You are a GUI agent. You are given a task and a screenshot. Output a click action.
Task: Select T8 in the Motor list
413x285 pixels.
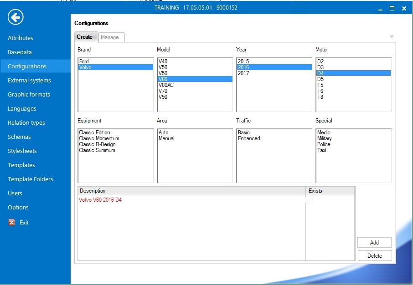[x=320, y=97]
